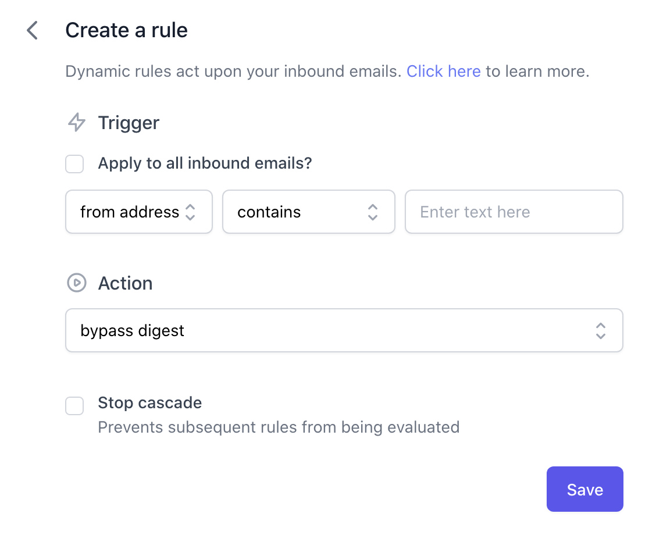Go back using the left arrow
Viewport: 663px width, 535px height.
click(x=33, y=30)
